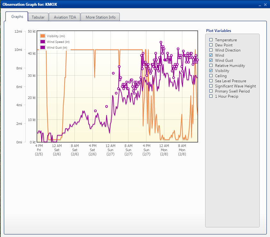Image resolution: width=270 pixels, height=237 pixels.
Task: Enable the Temperature plot variable checkbox
Action: click(x=211, y=40)
